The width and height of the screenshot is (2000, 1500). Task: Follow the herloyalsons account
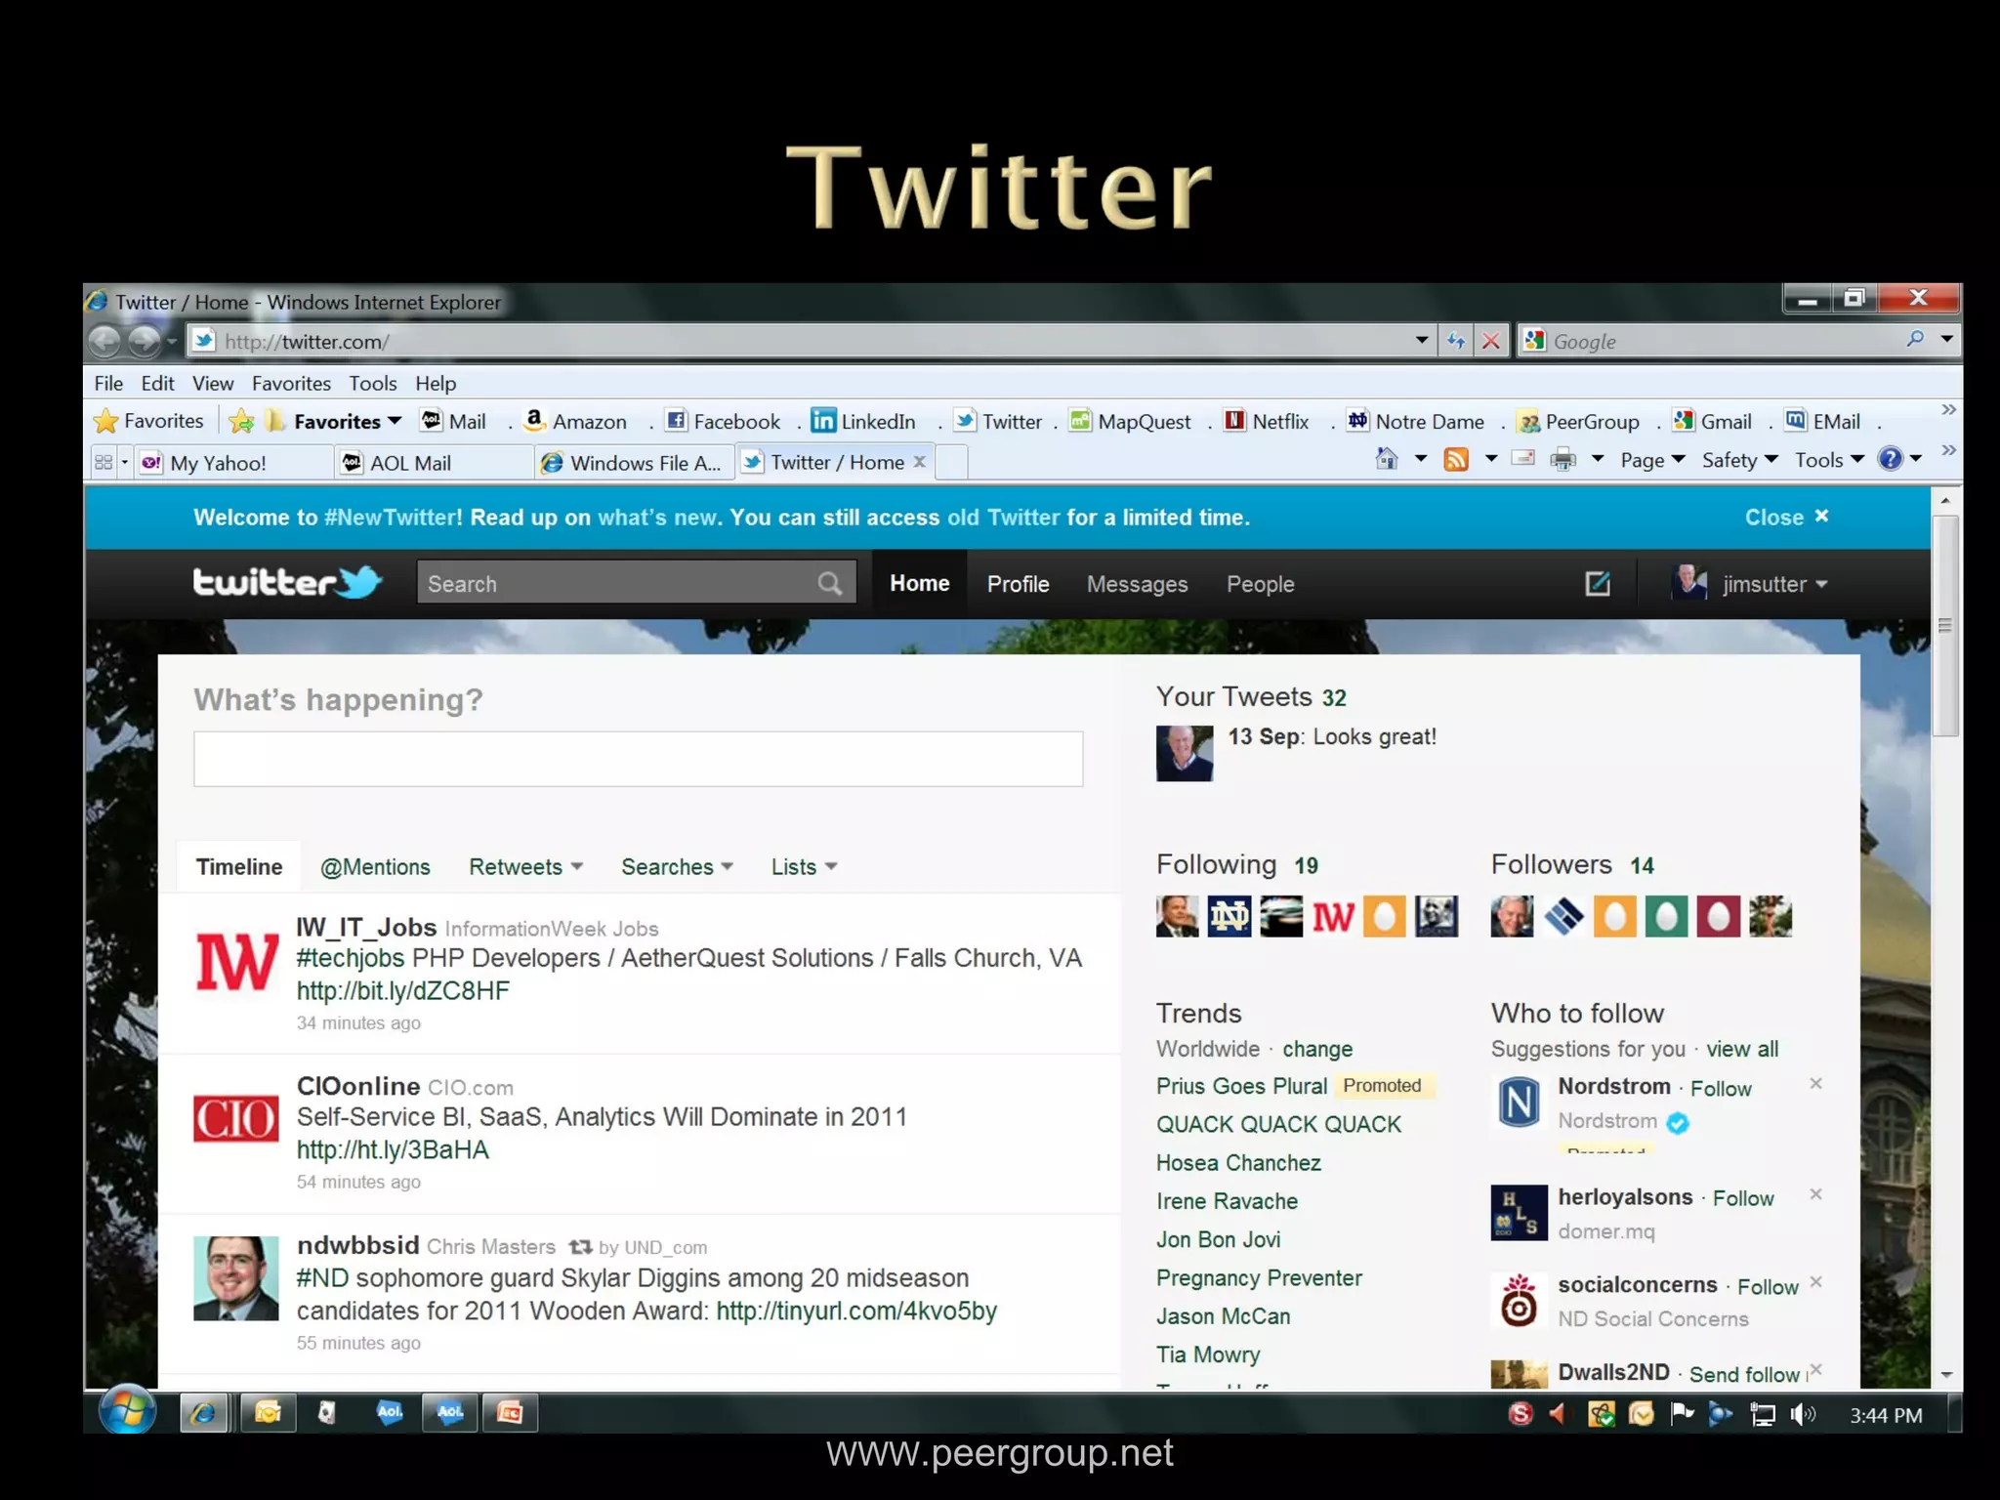(x=1742, y=1198)
